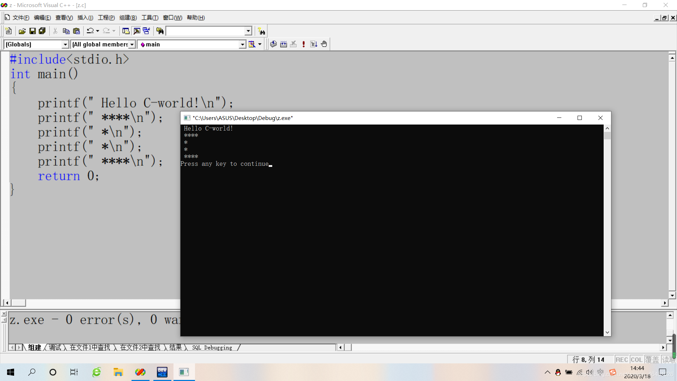Click the New Text File toolbar icon
Viewport: 677px width, 381px height.
click(x=9, y=31)
